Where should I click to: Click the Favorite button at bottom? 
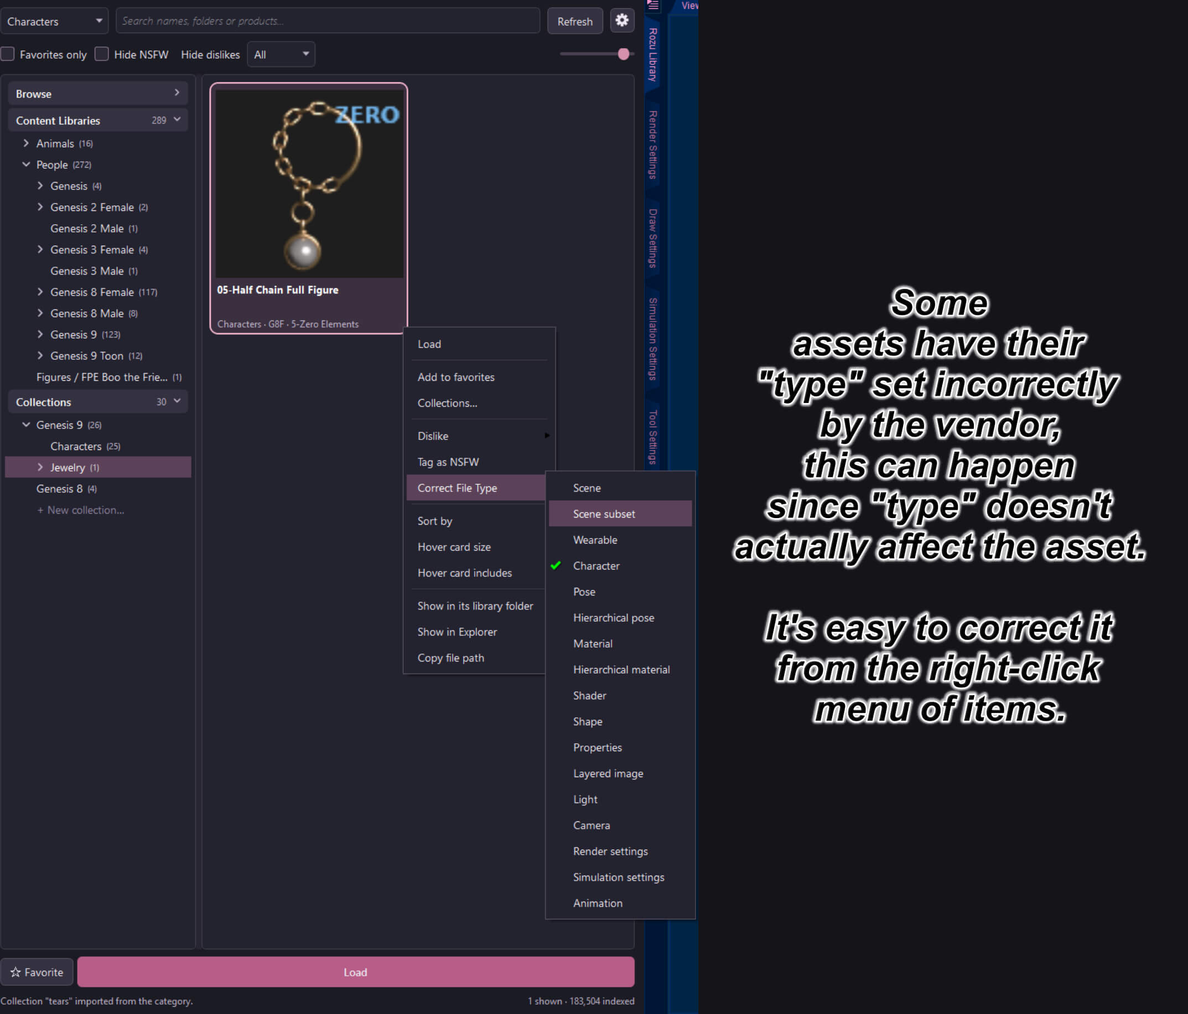[x=37, y=972]
